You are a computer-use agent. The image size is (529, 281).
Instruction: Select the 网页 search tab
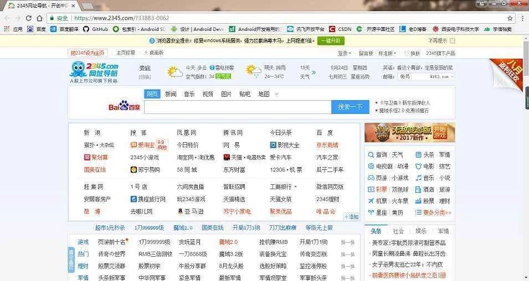pyautogui.click(x=152, y=94)
